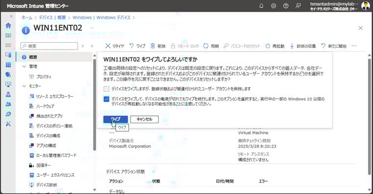373x194 pixels.
Task: Collapse the 管理 section
Action: click(x=24, y=66)
